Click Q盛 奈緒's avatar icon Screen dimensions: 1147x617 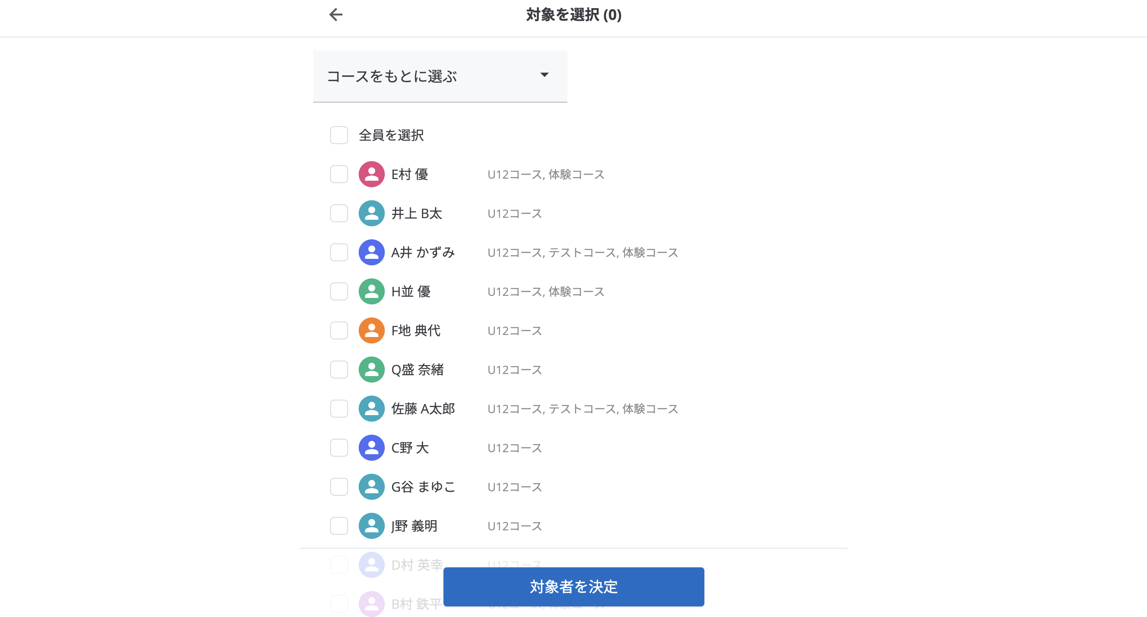pos(371,370)
